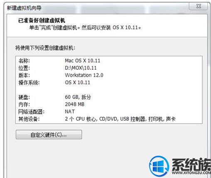Click the 新建虚拟机向导 title bar text

pyautogui.click(x=24, y=8)
